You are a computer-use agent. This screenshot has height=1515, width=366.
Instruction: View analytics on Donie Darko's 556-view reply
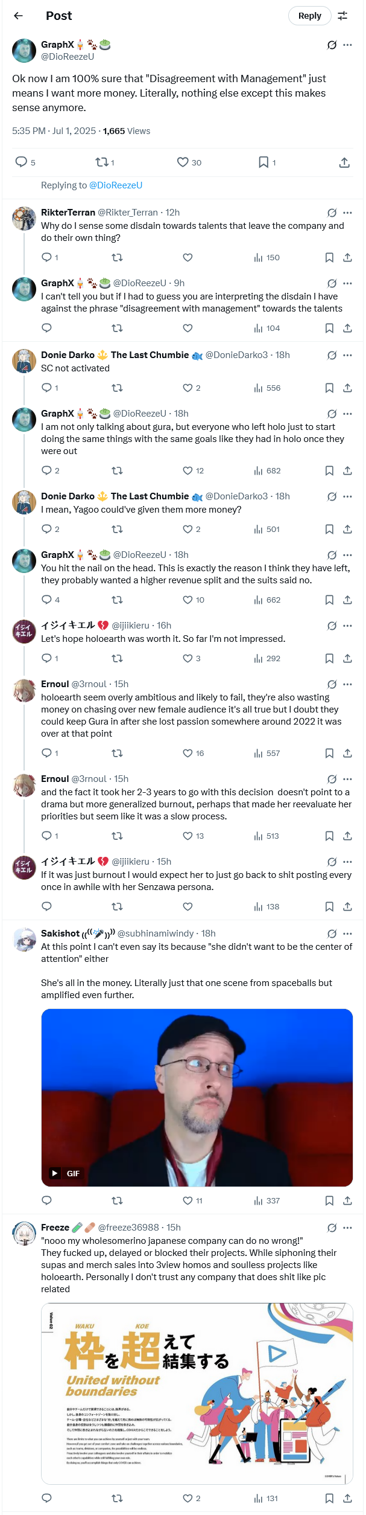click(267, 388)
